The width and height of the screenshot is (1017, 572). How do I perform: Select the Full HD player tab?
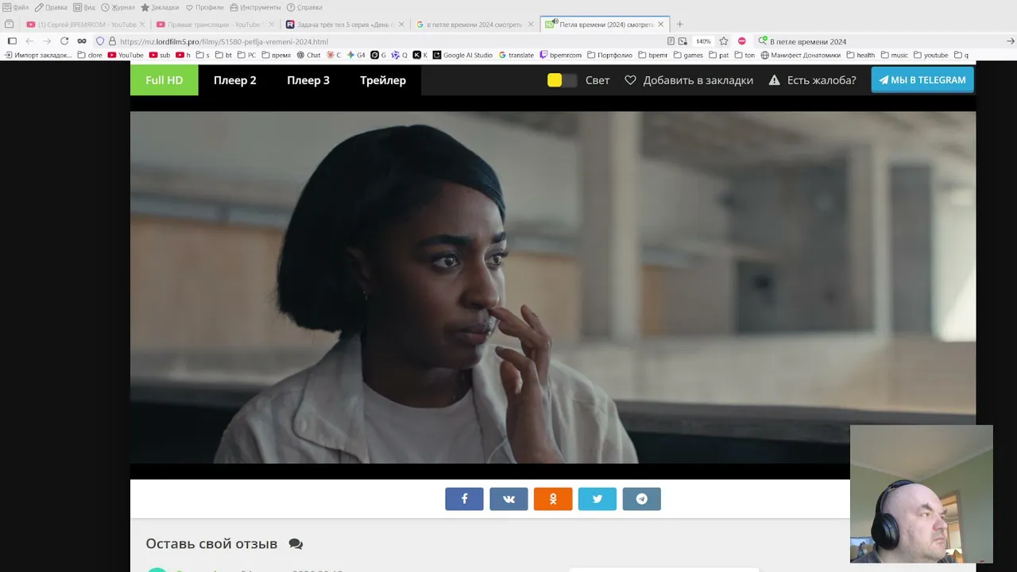click(x=164, y=80)
